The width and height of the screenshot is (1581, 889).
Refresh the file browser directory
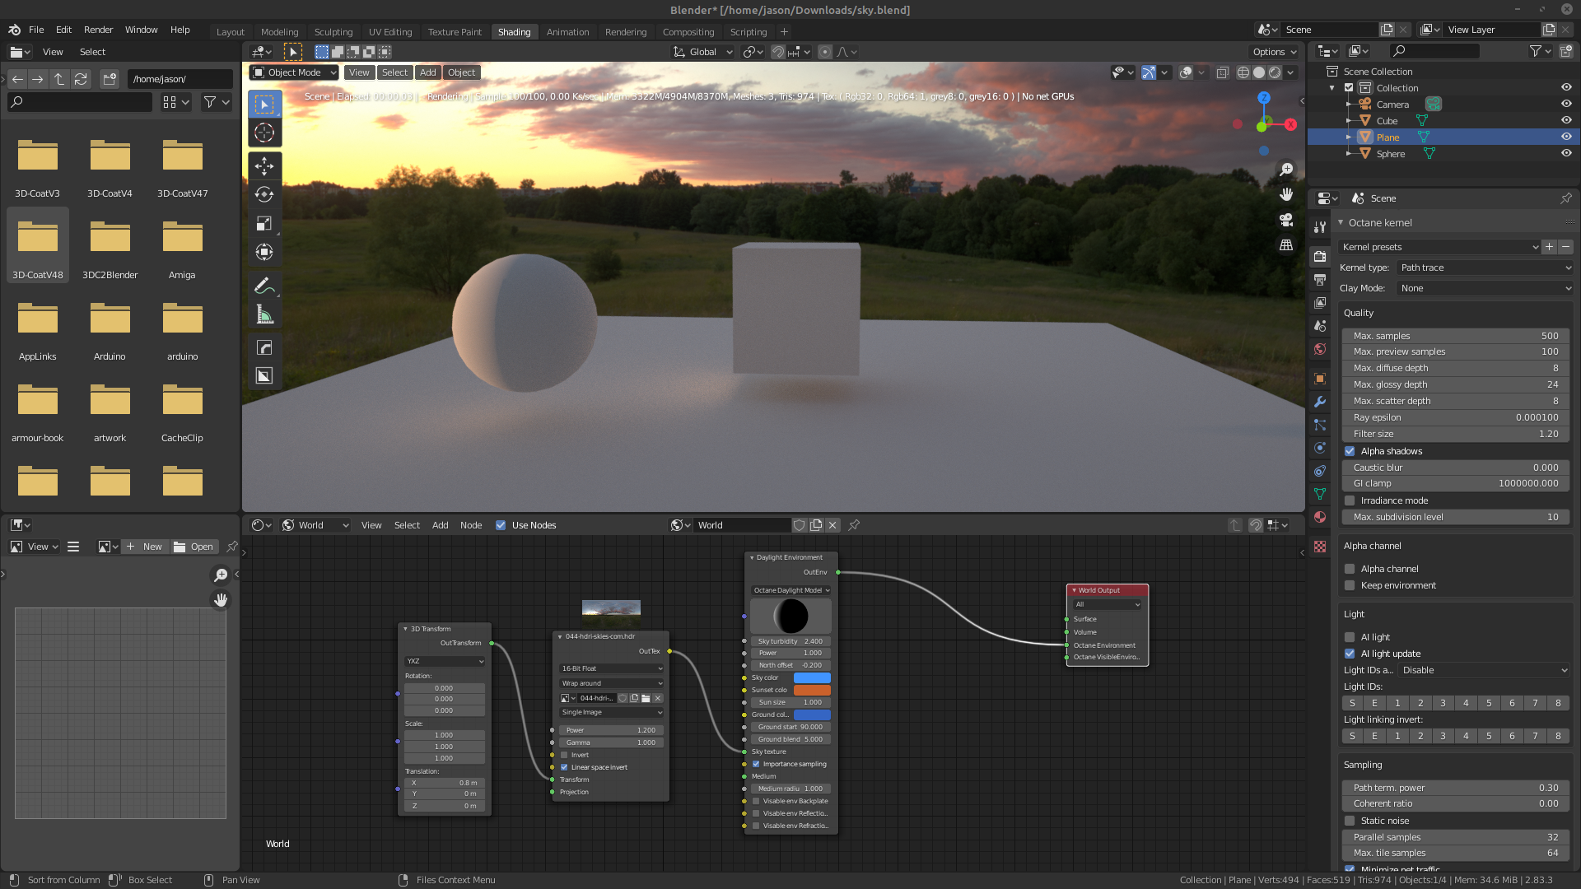tap(81, 79)
